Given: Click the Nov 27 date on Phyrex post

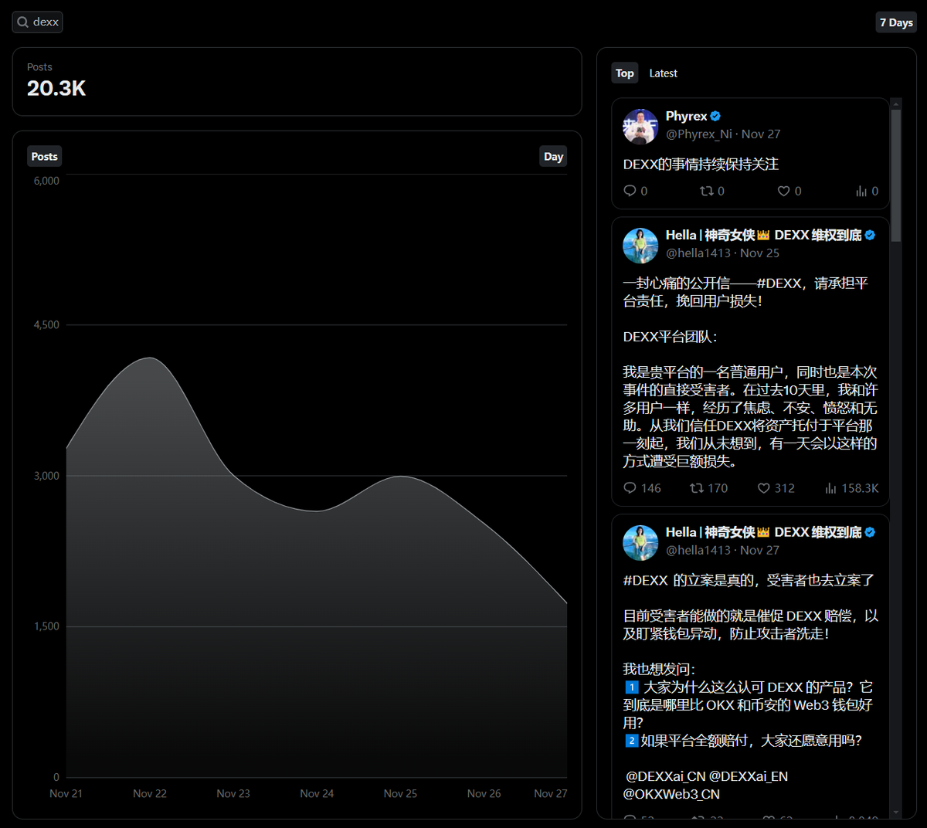Looking at the screenshot, I should coord(761,134).
